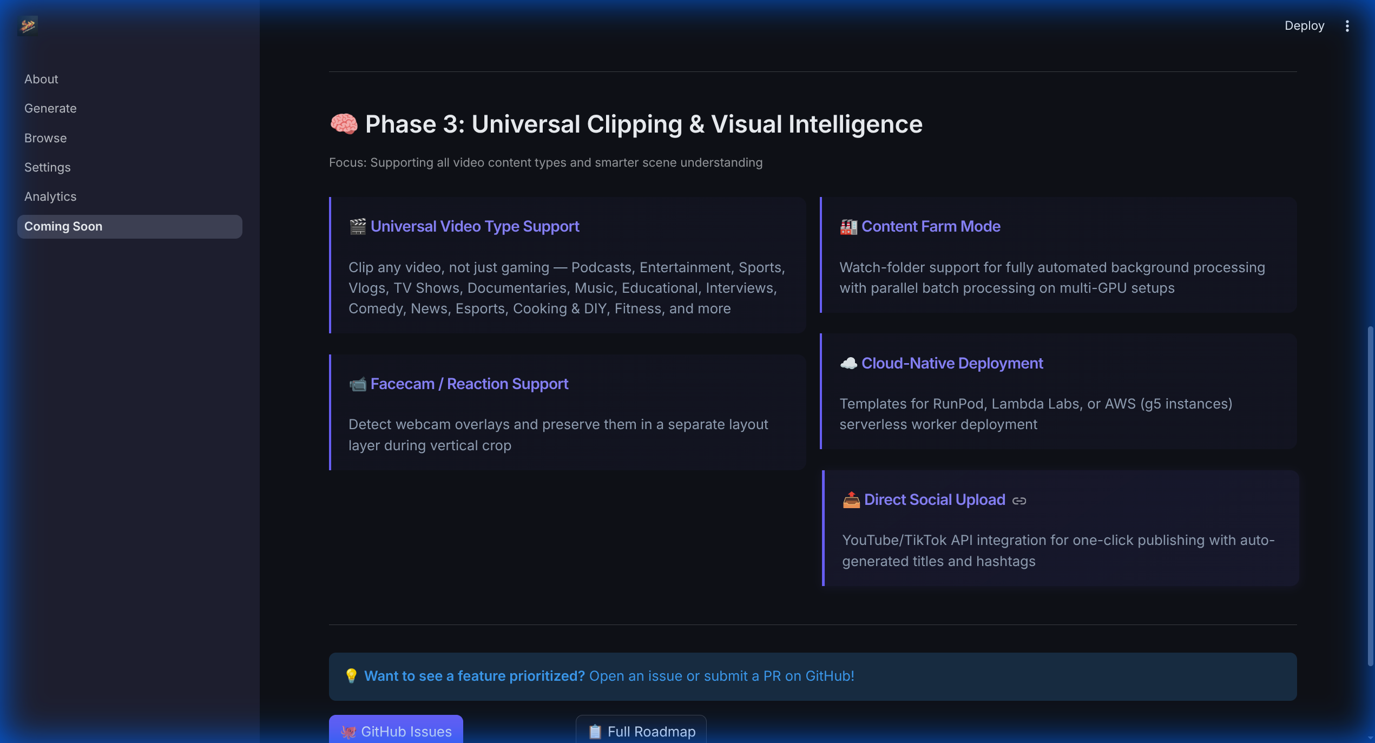Click the app logo in the sidebar

(28, 25)
